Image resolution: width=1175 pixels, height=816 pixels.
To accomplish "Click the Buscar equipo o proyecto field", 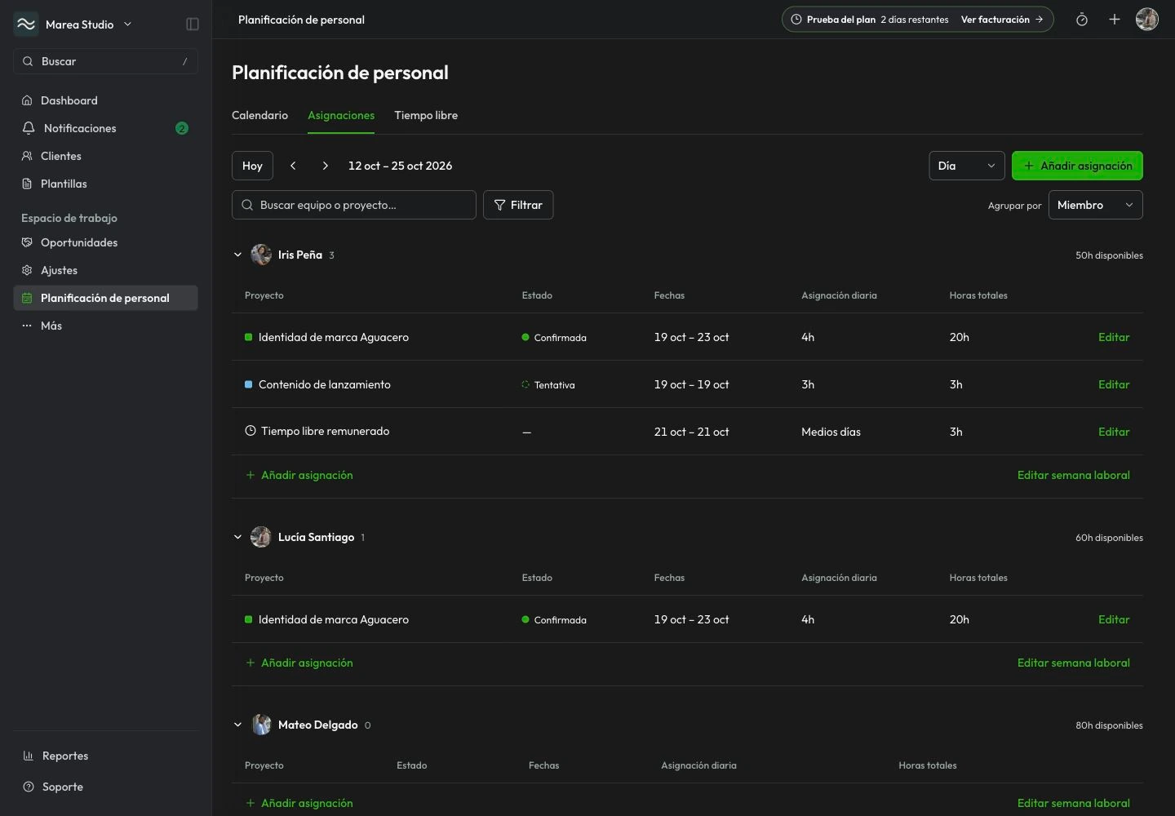I will (354, 205).
